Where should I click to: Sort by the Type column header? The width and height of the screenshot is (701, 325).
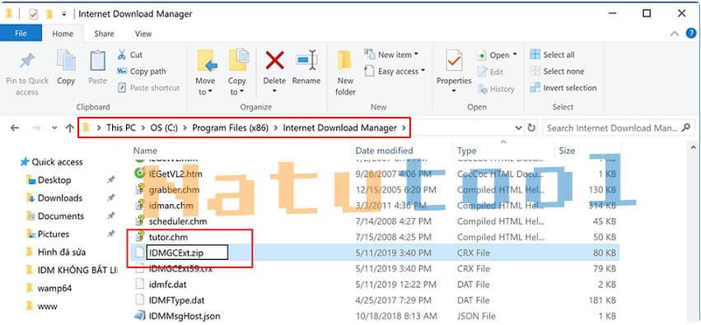(x=466, y=151)
